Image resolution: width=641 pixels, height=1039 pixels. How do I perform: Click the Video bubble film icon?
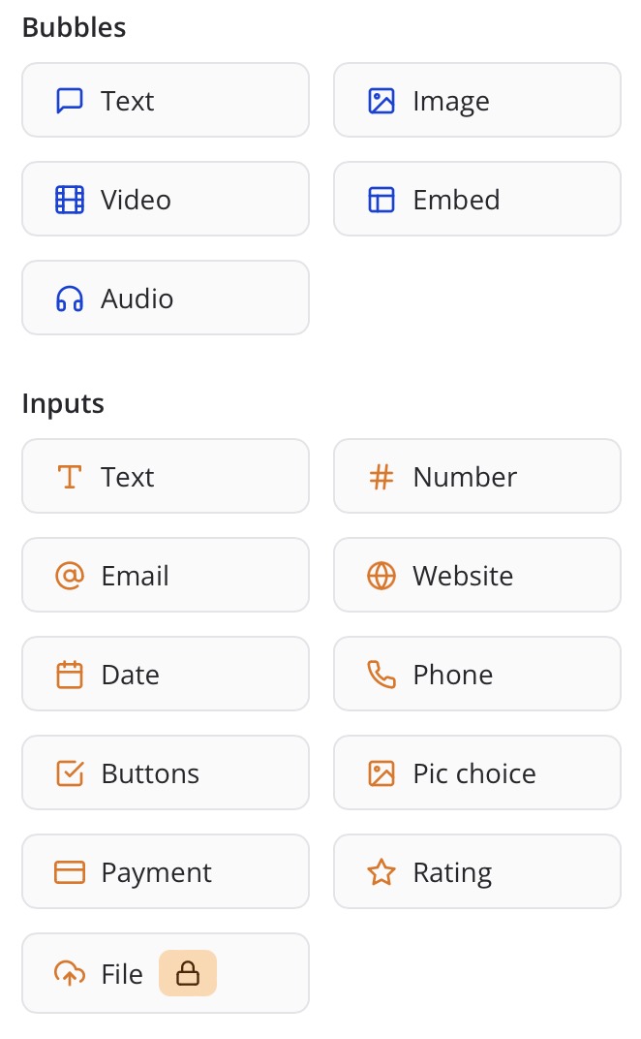coord(70,200)
